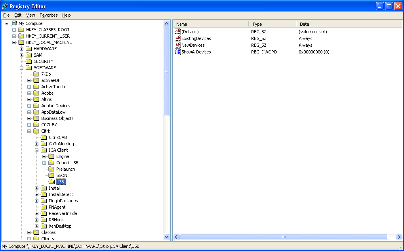Click the NewDevices string value icon
The image size is (404, 251).
coord(178,45)
